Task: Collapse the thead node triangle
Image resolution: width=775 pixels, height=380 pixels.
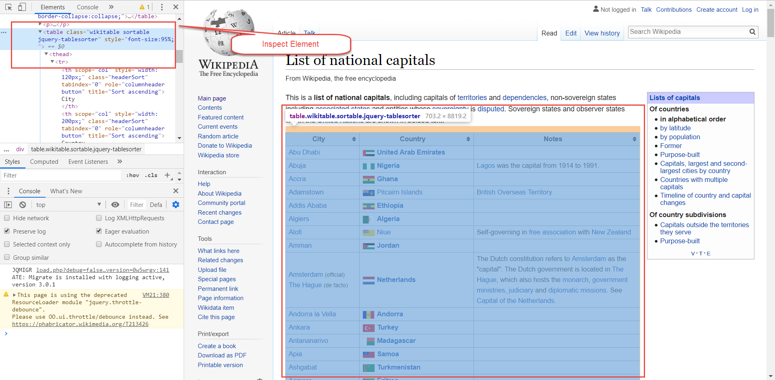Action: [46, 54]
